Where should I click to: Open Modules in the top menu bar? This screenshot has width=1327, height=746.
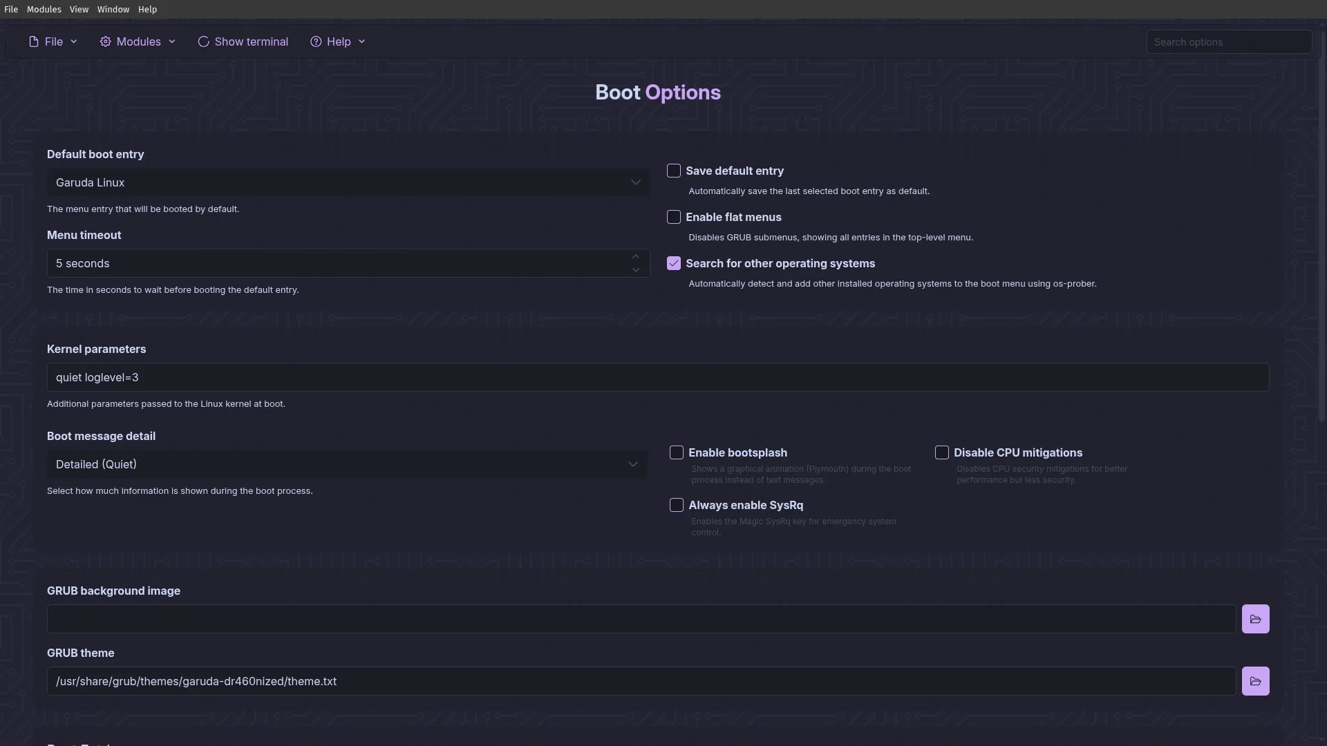point(44,9)
